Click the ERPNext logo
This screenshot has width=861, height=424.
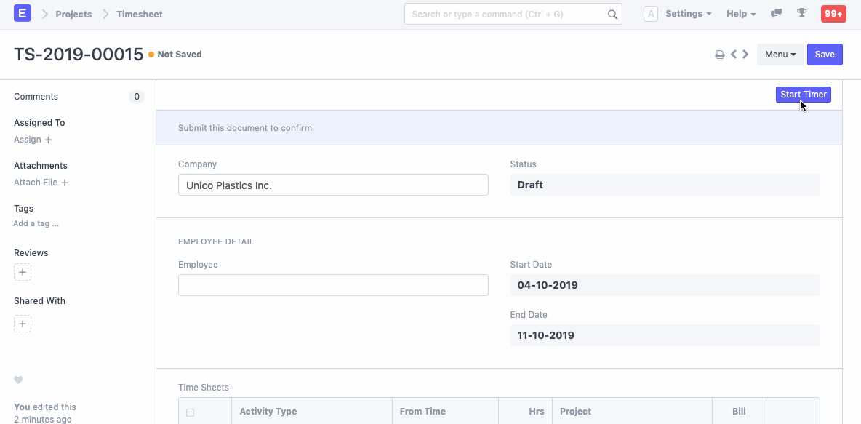coord(21,13)
